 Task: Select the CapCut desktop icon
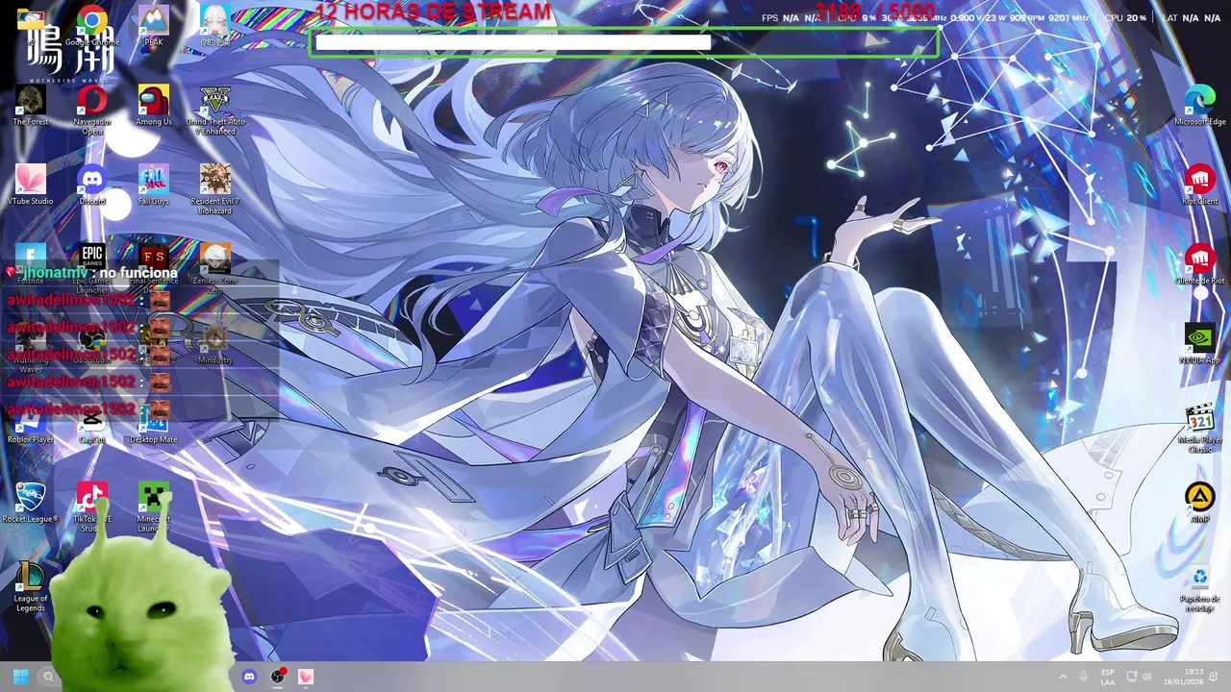[x=92, y=423]
